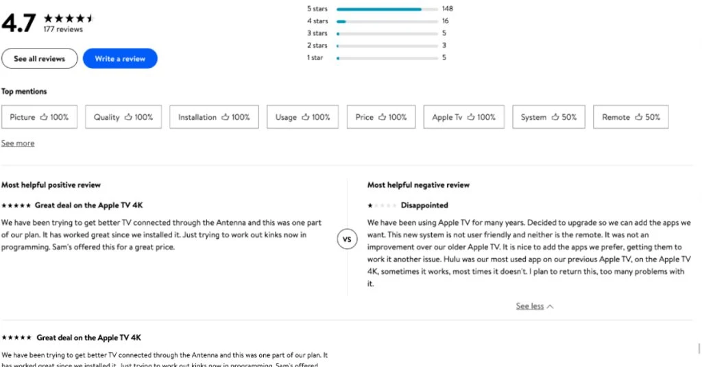Filter reviews by 5 stars rating
Viewport: 702px width, 367px height.
pos(317,9)
